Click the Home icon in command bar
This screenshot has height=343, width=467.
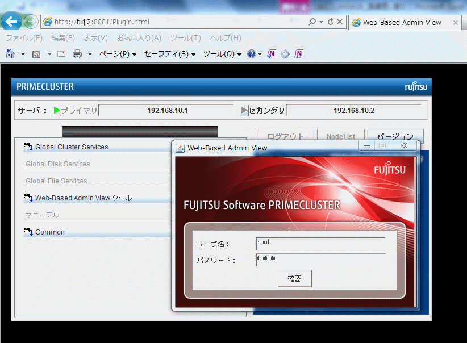pos(10,54)
